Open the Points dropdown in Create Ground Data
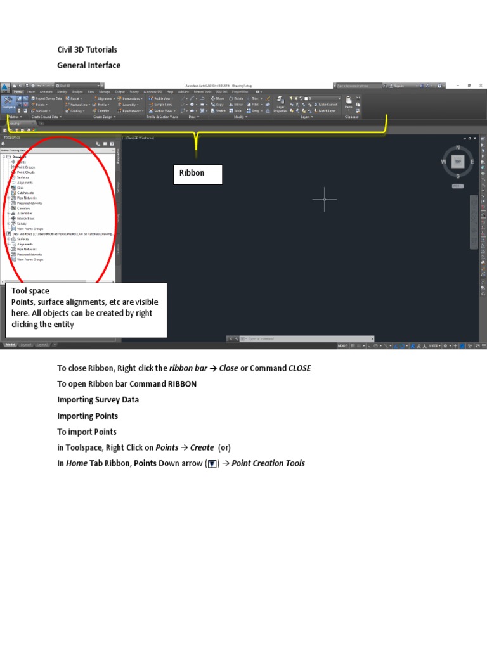Viewport: 487px width, 649px height. (x=39, y=105)
